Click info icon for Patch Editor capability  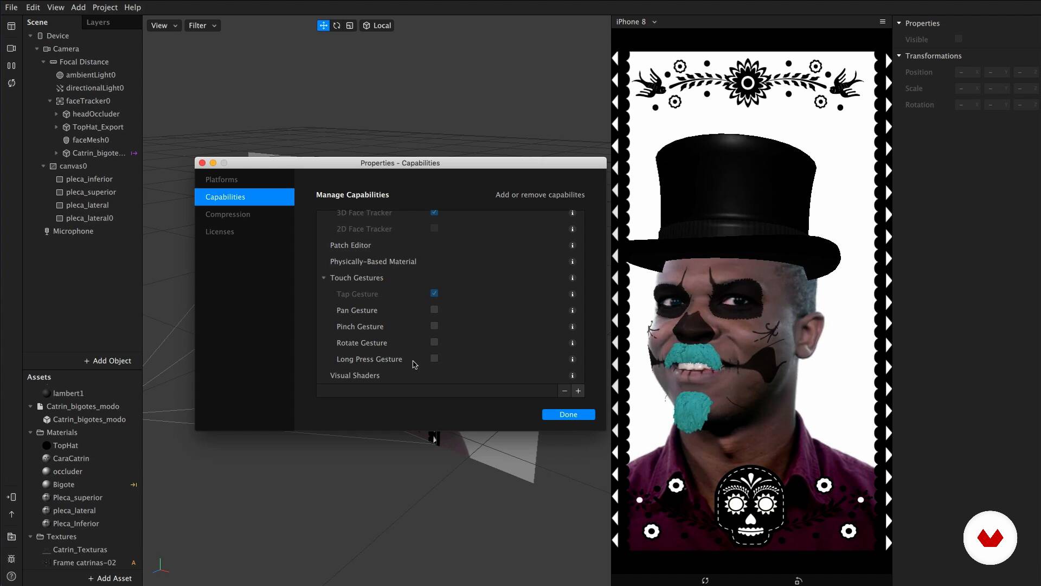coord(572,245)
